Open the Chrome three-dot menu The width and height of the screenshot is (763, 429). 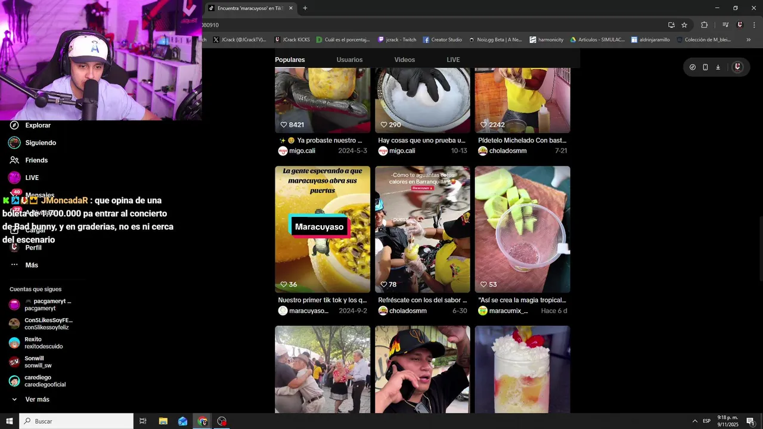(754, 25)
